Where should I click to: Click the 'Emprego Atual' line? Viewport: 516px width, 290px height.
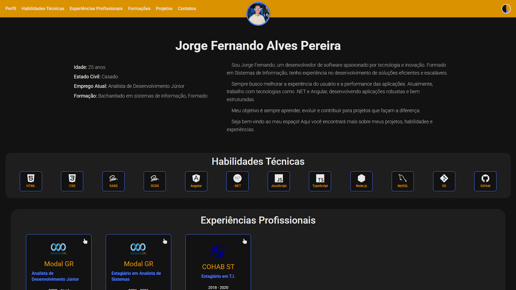(129, 86)
